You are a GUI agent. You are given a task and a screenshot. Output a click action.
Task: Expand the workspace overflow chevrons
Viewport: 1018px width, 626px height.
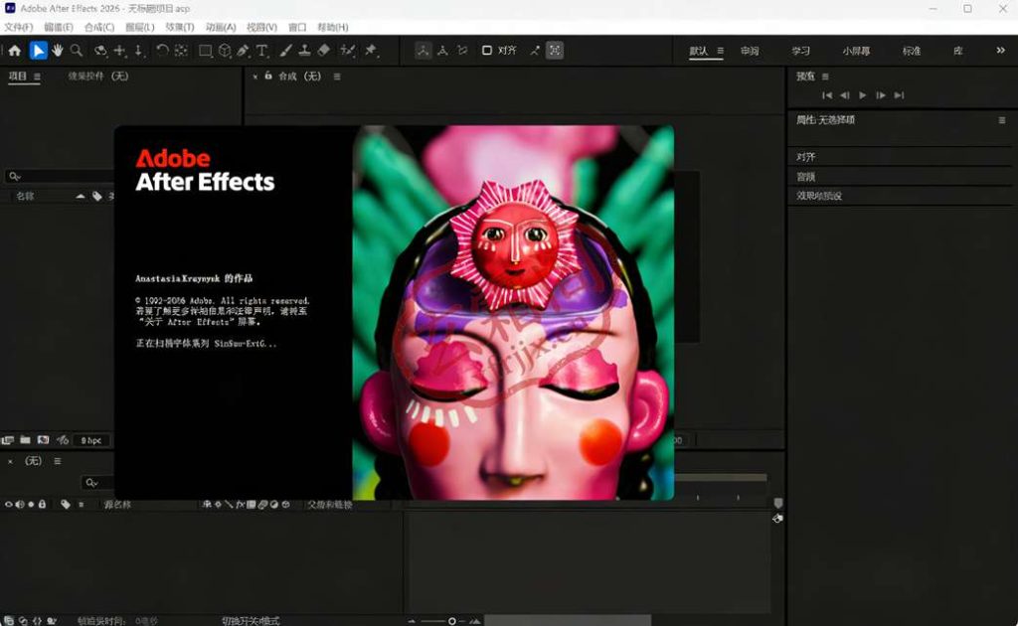1000,51
